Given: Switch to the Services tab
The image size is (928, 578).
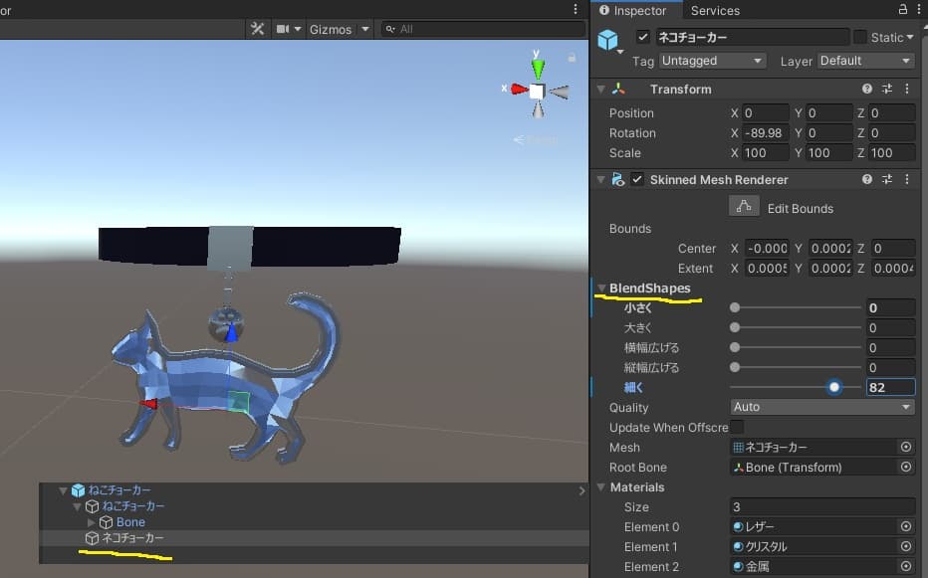Looking at the screenshot, I should click(x=715, y=11).
